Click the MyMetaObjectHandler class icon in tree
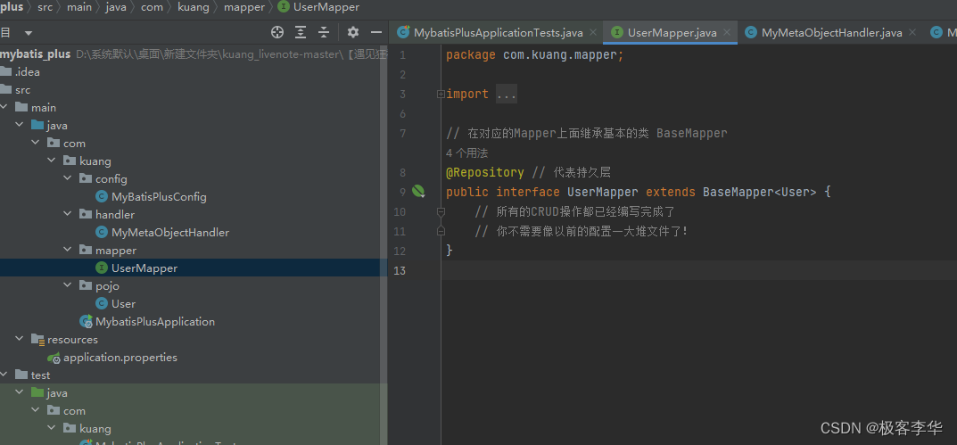 (102, 233)
